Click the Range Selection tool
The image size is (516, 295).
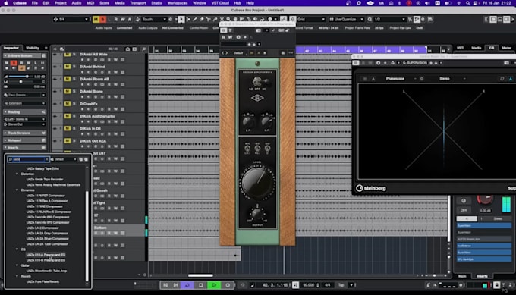click(x=188, y=20)
